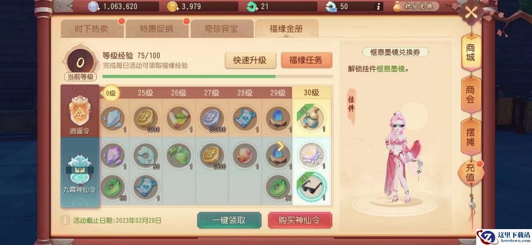This screenshot has height=245, width=532.
Task: Click the 快速升级 button
Action: 250,60
